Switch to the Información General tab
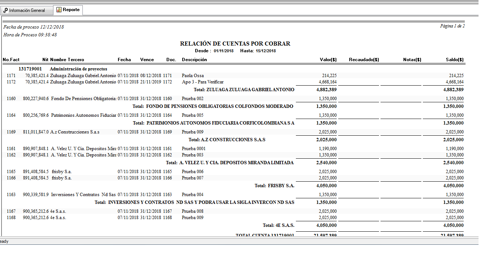Screen dimensions: 493x258 [27, 10]
